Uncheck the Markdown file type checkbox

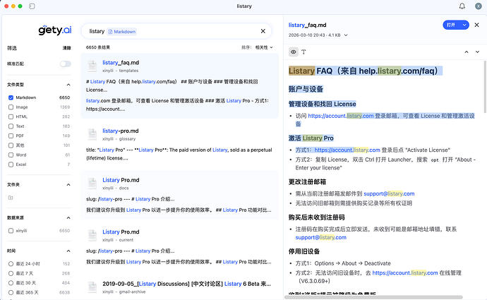[x=11, y=97]
